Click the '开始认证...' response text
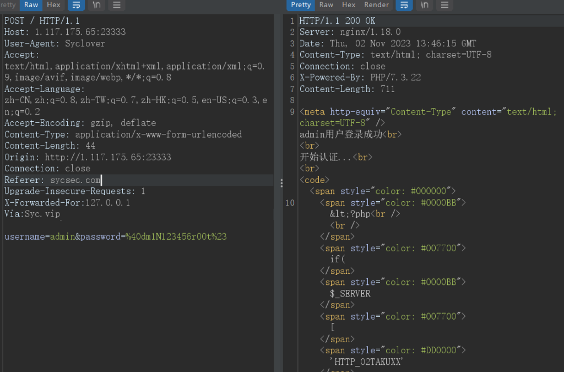Screen dimensions: 564x372 [x=326, y=157]
